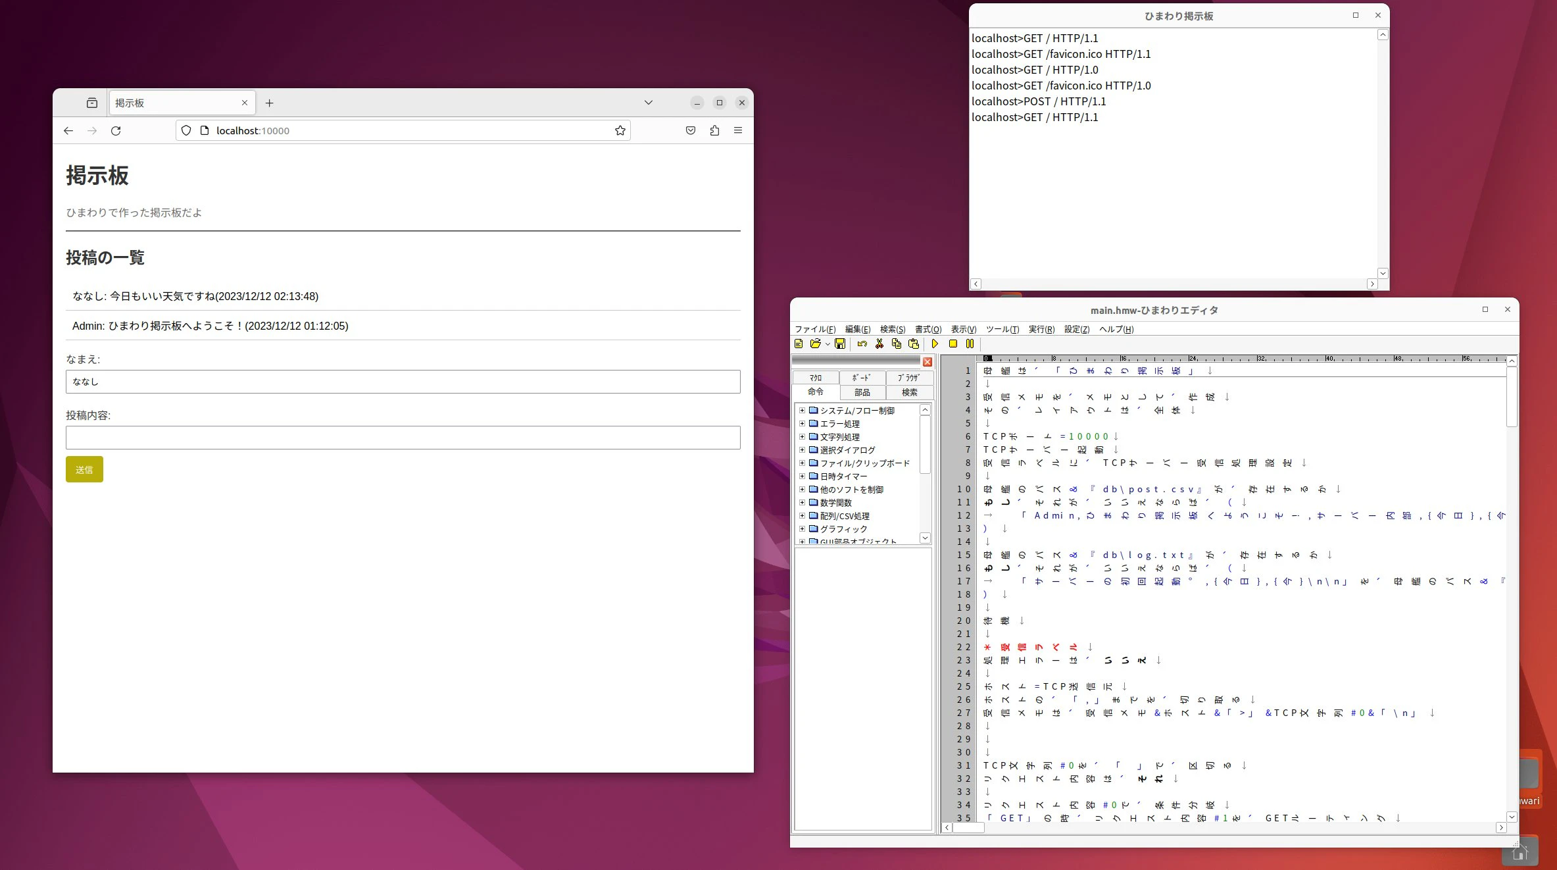Paste clipboard in Himawari editor toolbar
Image resolution: width=1557 pixels, height=870 pixels.
[913, 344]
